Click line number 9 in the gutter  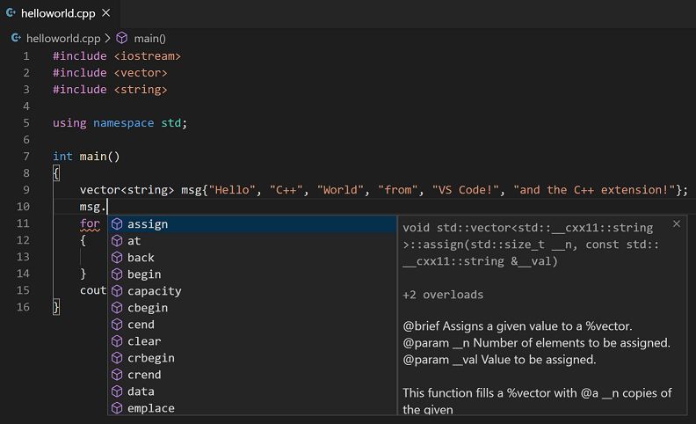26,190
